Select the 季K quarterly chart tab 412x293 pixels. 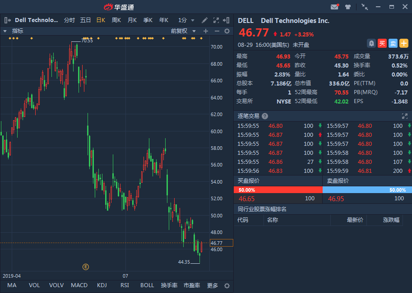click(x=148, y=20)
